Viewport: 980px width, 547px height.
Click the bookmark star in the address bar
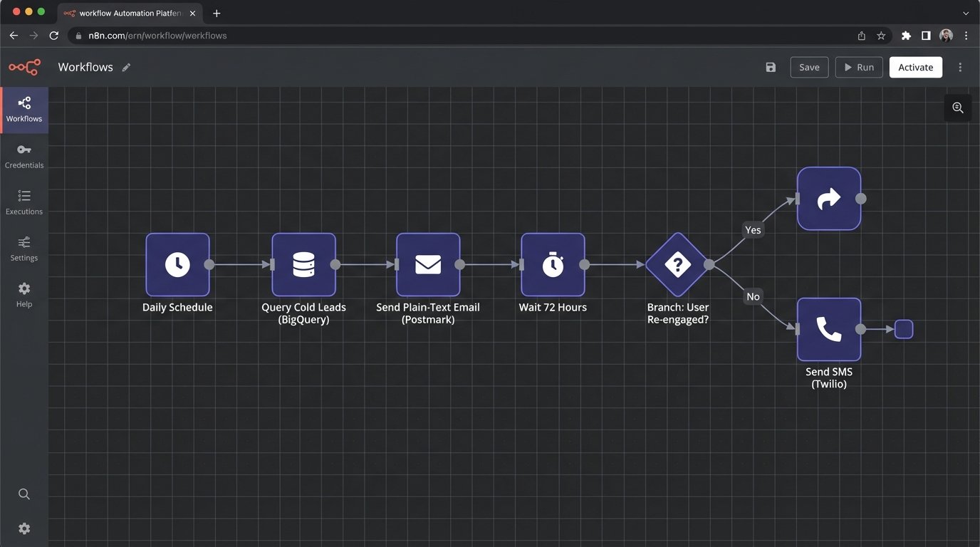(881, 35)
